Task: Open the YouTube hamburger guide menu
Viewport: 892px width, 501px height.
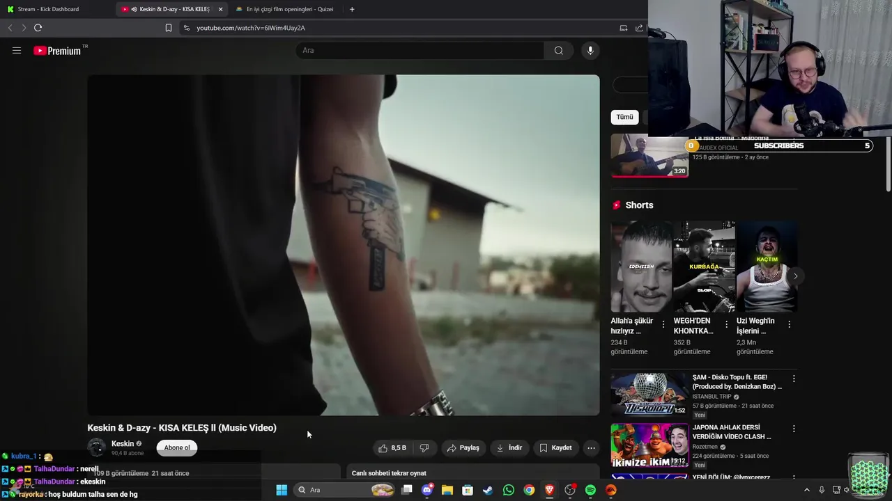Action: 17,50
